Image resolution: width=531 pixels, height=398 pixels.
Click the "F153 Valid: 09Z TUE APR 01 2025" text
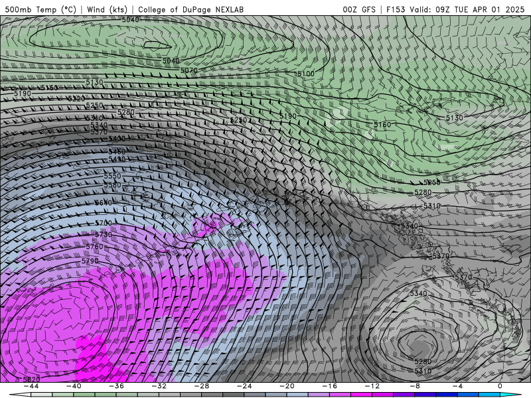coord(455,9)
